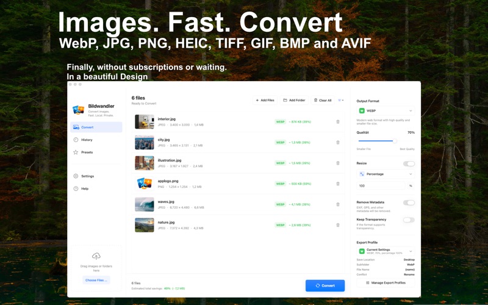Click the resize value field showing 100
The width and height of the screenshot is (488, 305).
[x=381, y=186]
